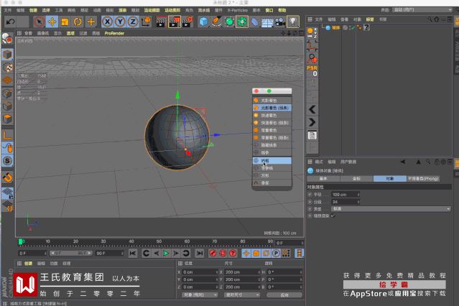The width and height of the screenshot is (459, 306).
Task: Click the Apply button in coordinates panel
Action: tap(284, 295)
